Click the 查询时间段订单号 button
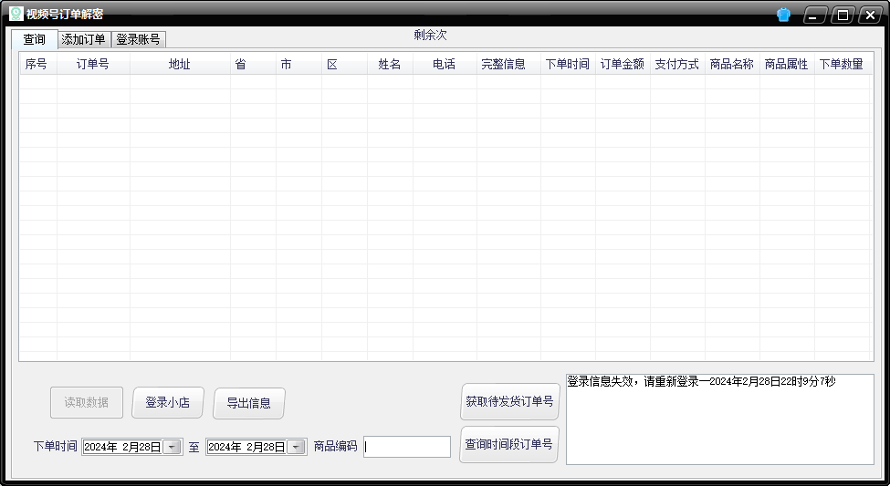The width and height of the screenshot is (890, 486). pos(509,444)
